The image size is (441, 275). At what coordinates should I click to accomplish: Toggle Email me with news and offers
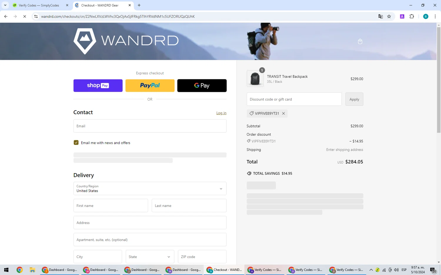(x=76, y=143)
